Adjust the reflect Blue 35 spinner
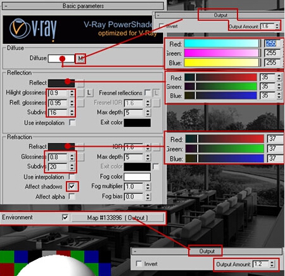The image size is (285, 276). 279,96
